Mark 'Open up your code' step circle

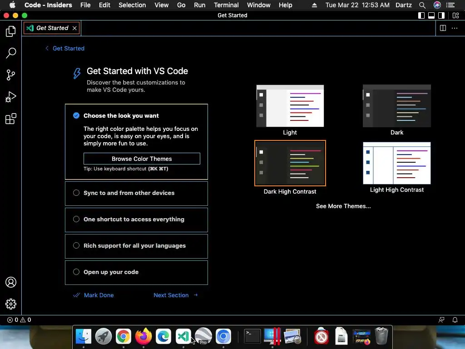point(76,272)
